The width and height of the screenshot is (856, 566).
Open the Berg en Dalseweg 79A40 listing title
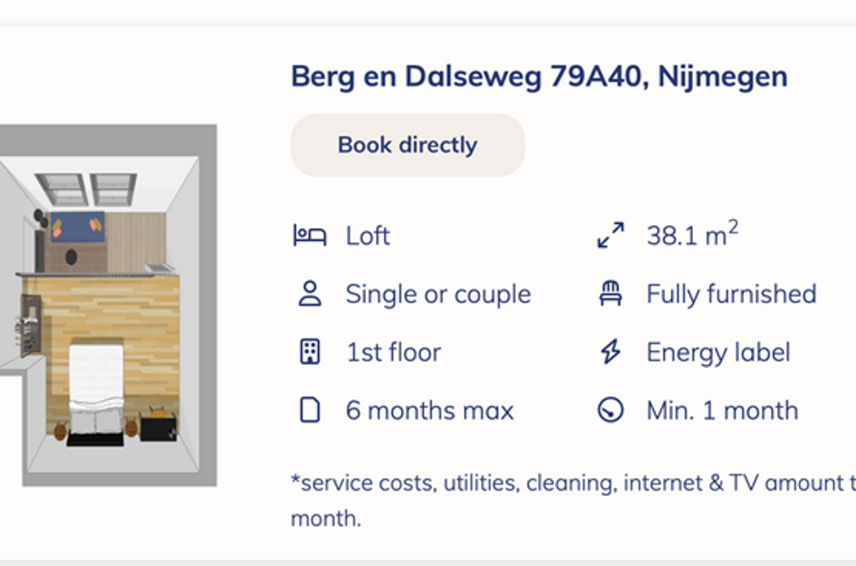click(539, 77)
